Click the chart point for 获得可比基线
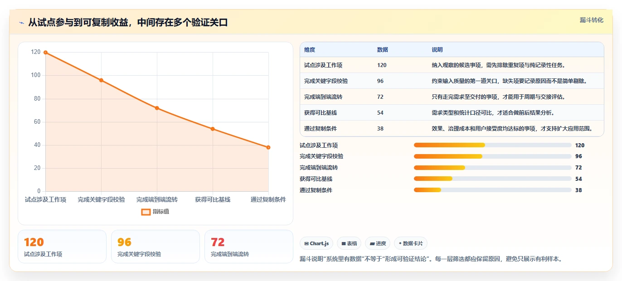The width and height of the screenshot is (622, 281). click(x=213, y=129)
